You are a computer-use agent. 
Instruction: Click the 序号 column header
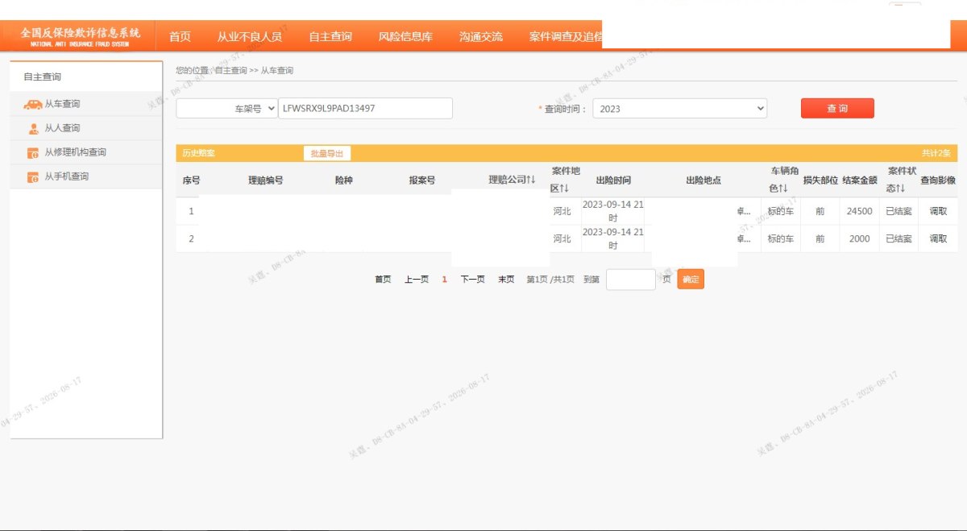click(191, 180)
